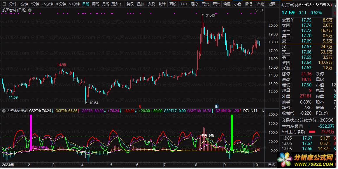Select the 5分钟 chart period

pyautogui.click(x=35, y=4)
